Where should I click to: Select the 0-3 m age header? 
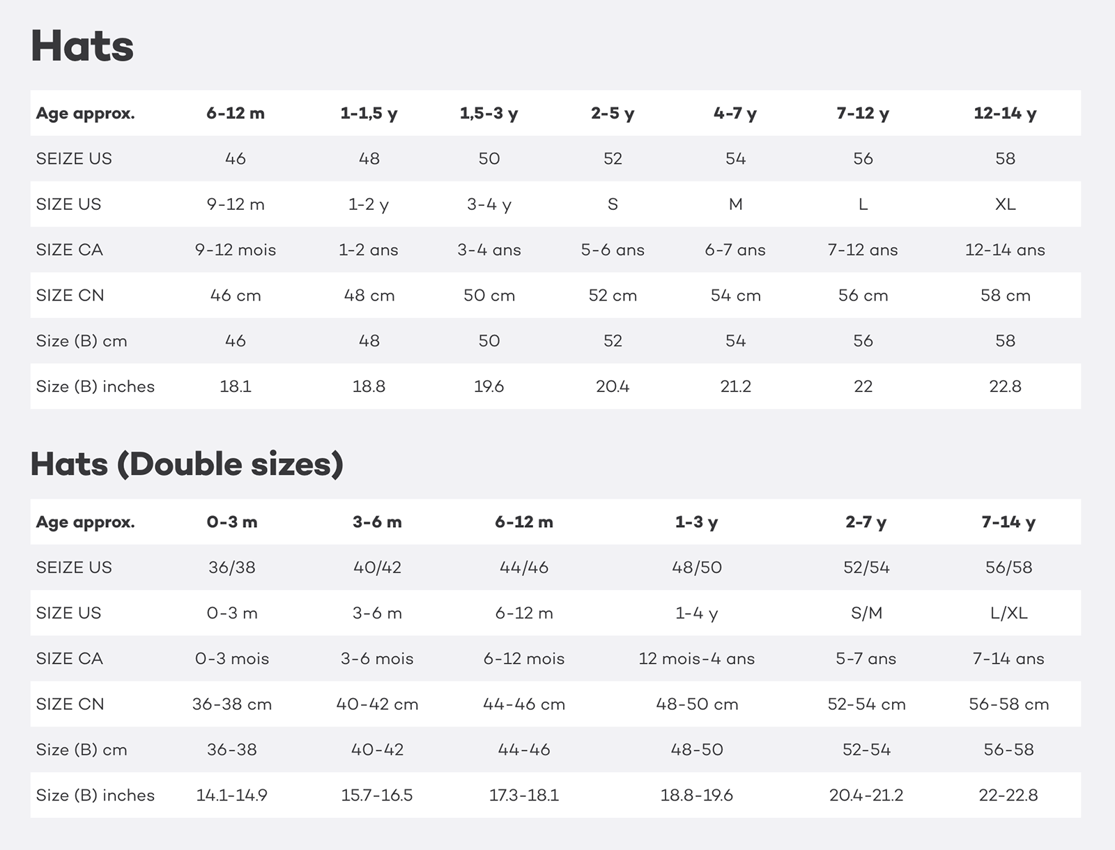232,522
